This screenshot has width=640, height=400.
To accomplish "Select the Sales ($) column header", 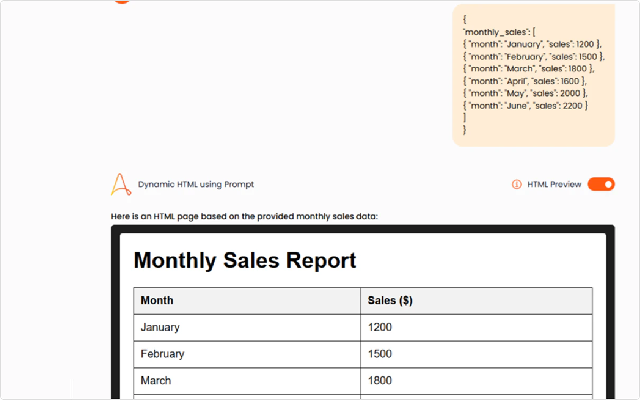I will (x=390, y=301).
